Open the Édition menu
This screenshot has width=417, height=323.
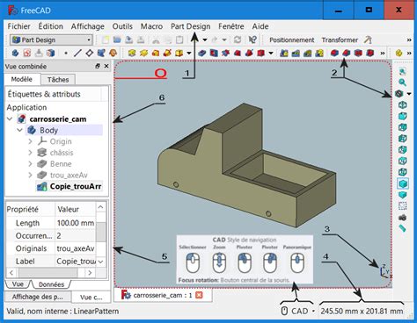(51, 26)
